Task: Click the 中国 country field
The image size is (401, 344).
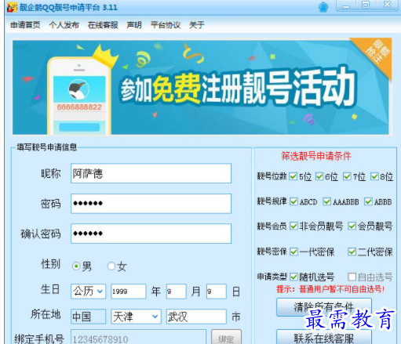Action: [x=89, y=317]
